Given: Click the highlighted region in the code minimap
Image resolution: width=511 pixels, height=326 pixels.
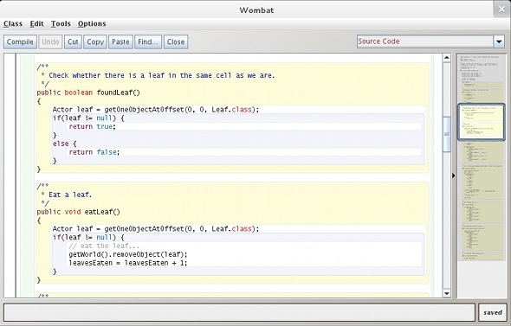Looking at the screenshot, I should pyautogui.click(x=481, y=122).
